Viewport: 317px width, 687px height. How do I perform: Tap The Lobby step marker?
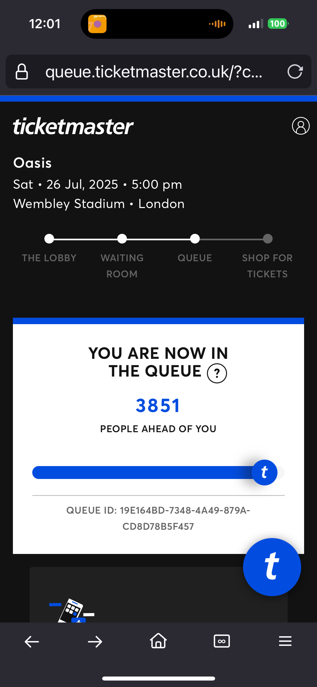[49, 239]
